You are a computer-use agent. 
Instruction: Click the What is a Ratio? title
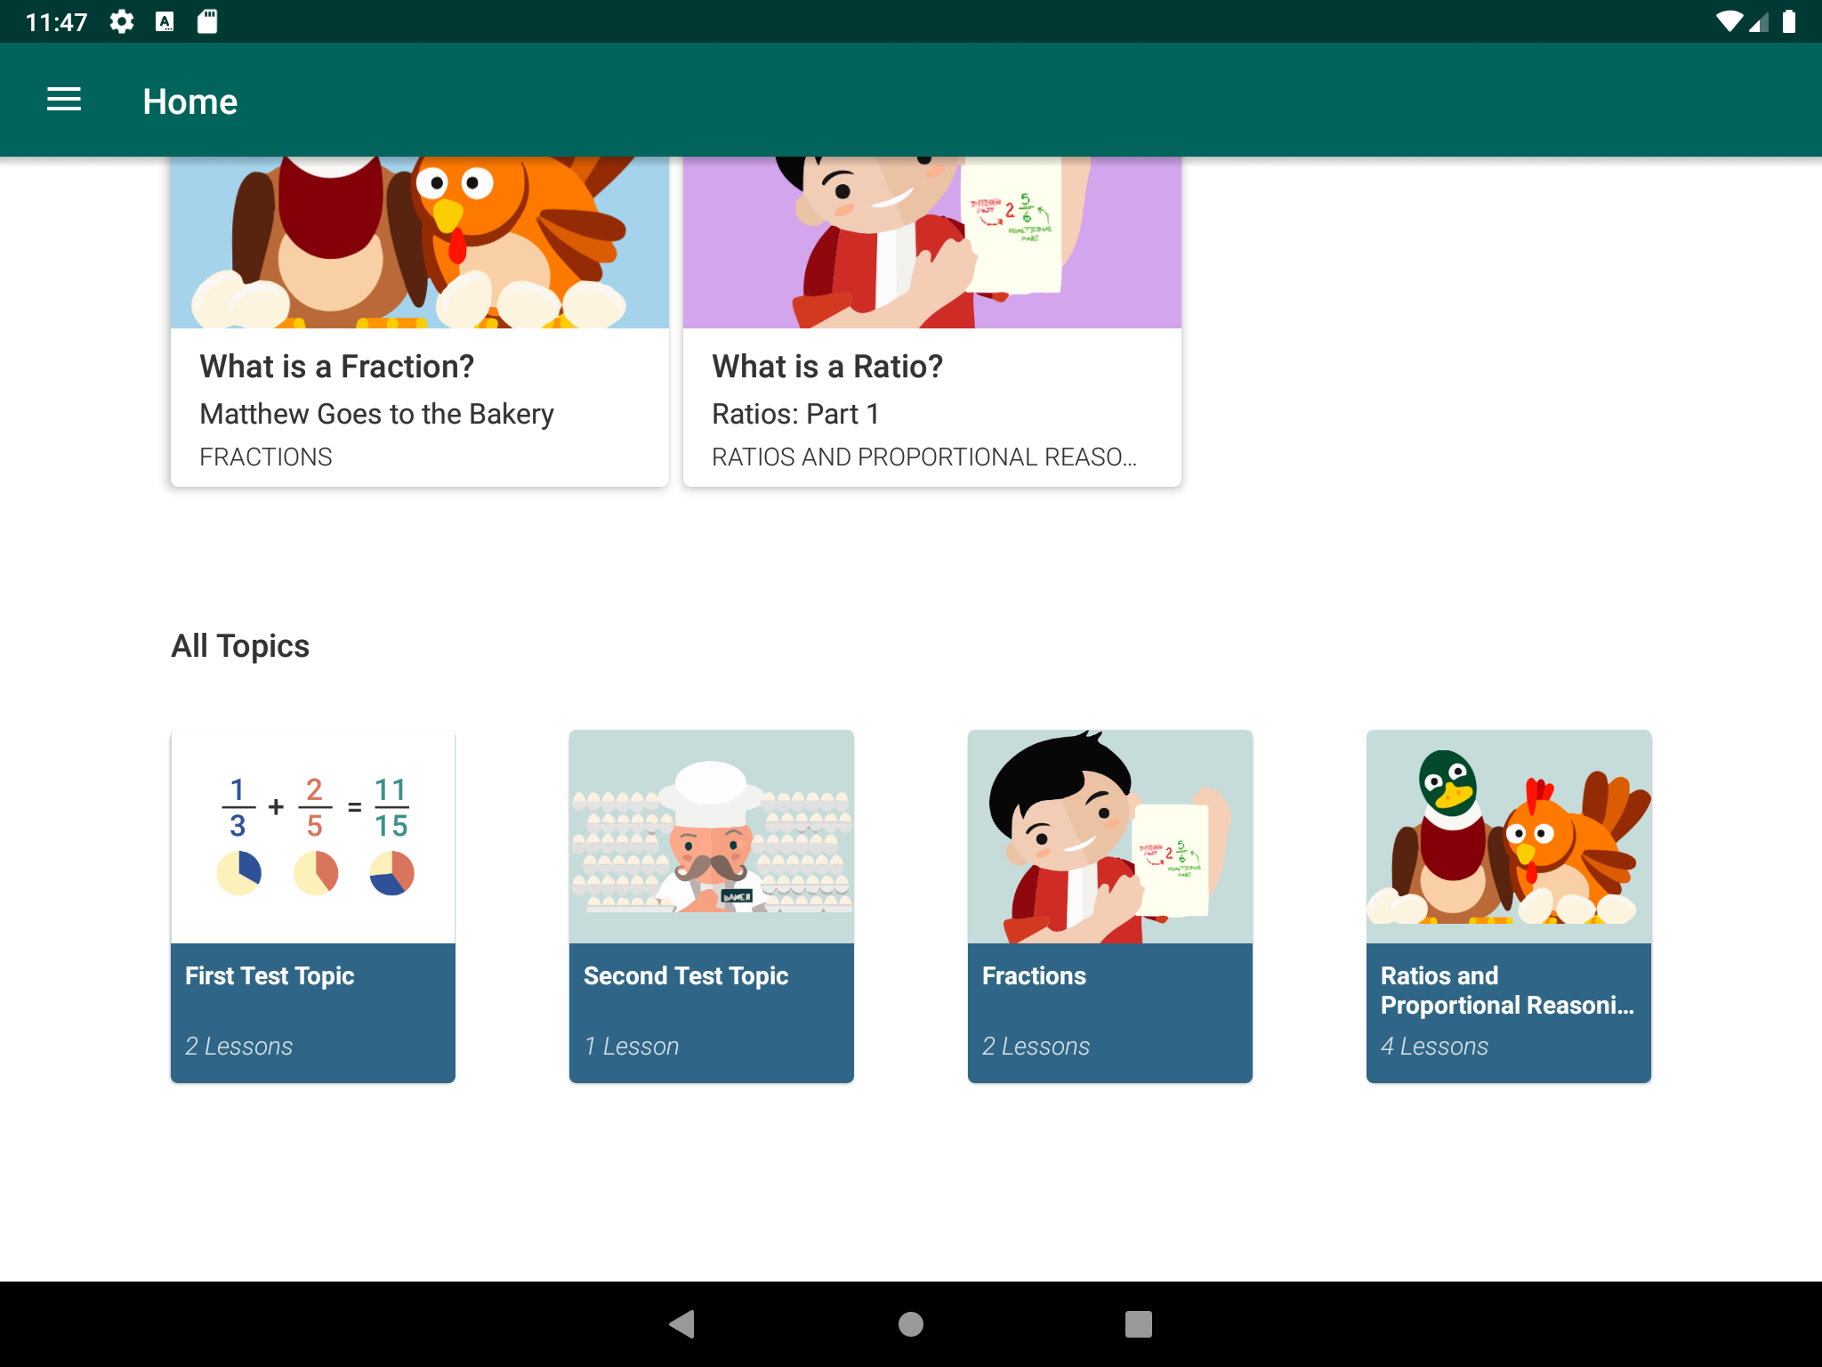[x=826, y=367]
